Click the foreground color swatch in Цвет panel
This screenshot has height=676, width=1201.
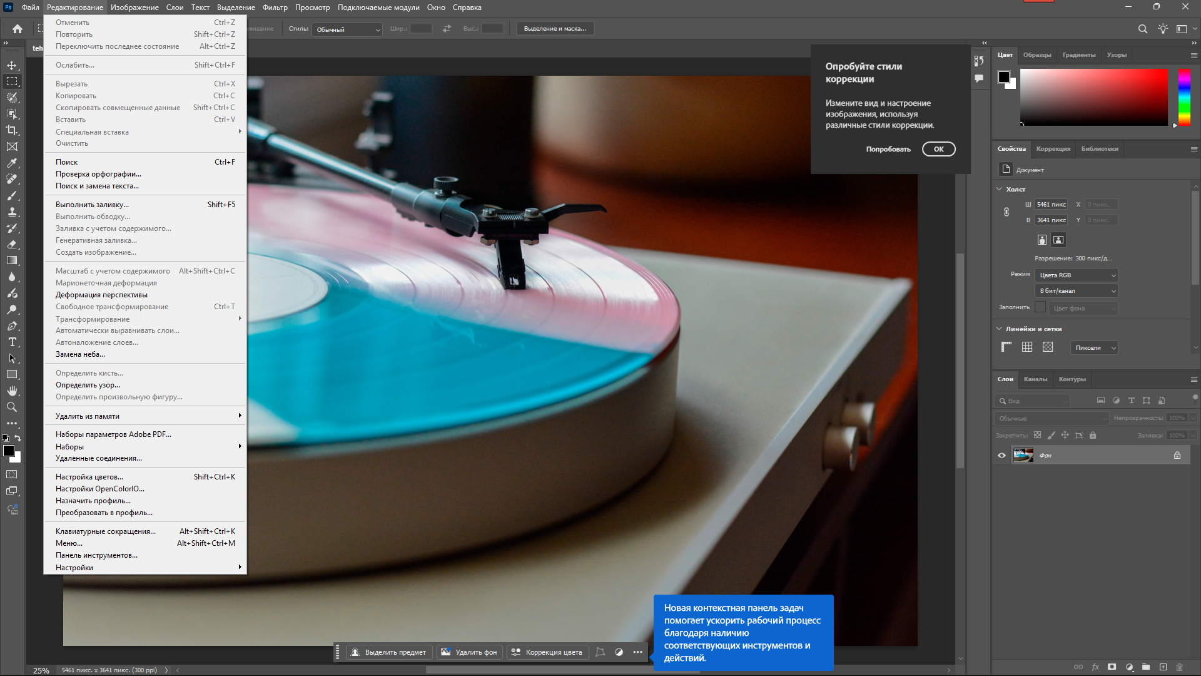coord(1004,77)
